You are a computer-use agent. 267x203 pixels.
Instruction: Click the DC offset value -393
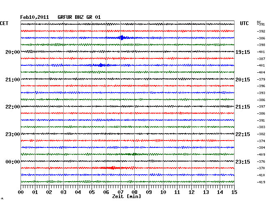(x=261, y=93)
